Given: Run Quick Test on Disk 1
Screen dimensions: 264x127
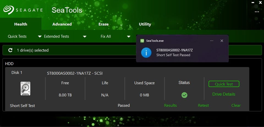Looking at the screenshot, I should [224, 84].
